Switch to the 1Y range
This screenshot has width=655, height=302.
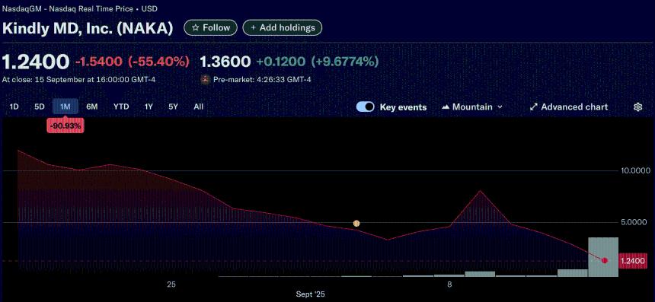click(149, 106)
